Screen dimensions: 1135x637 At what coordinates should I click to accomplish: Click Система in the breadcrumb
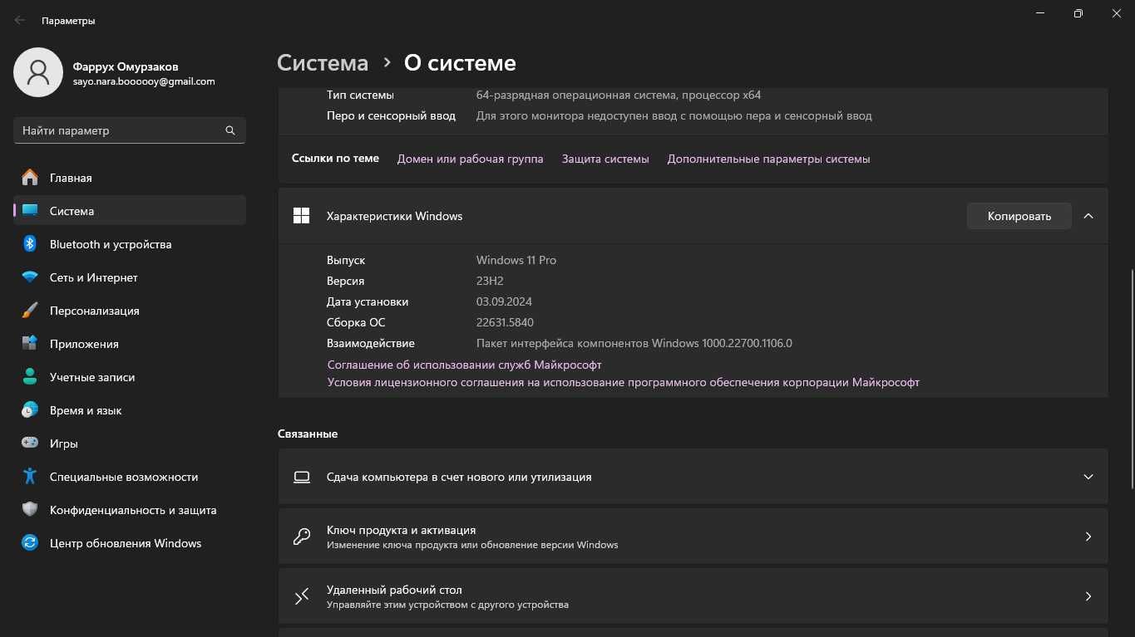pos(323,63)
